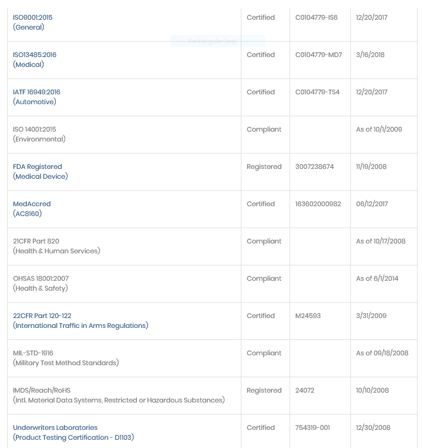Select the UL number 754319-001
The height and width of the screenshot is (448, 422).
313,428
